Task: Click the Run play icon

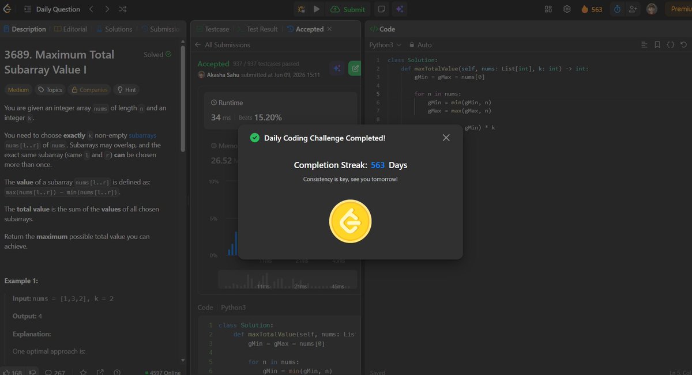Action: pyautogui.click(x=316, y=9)
